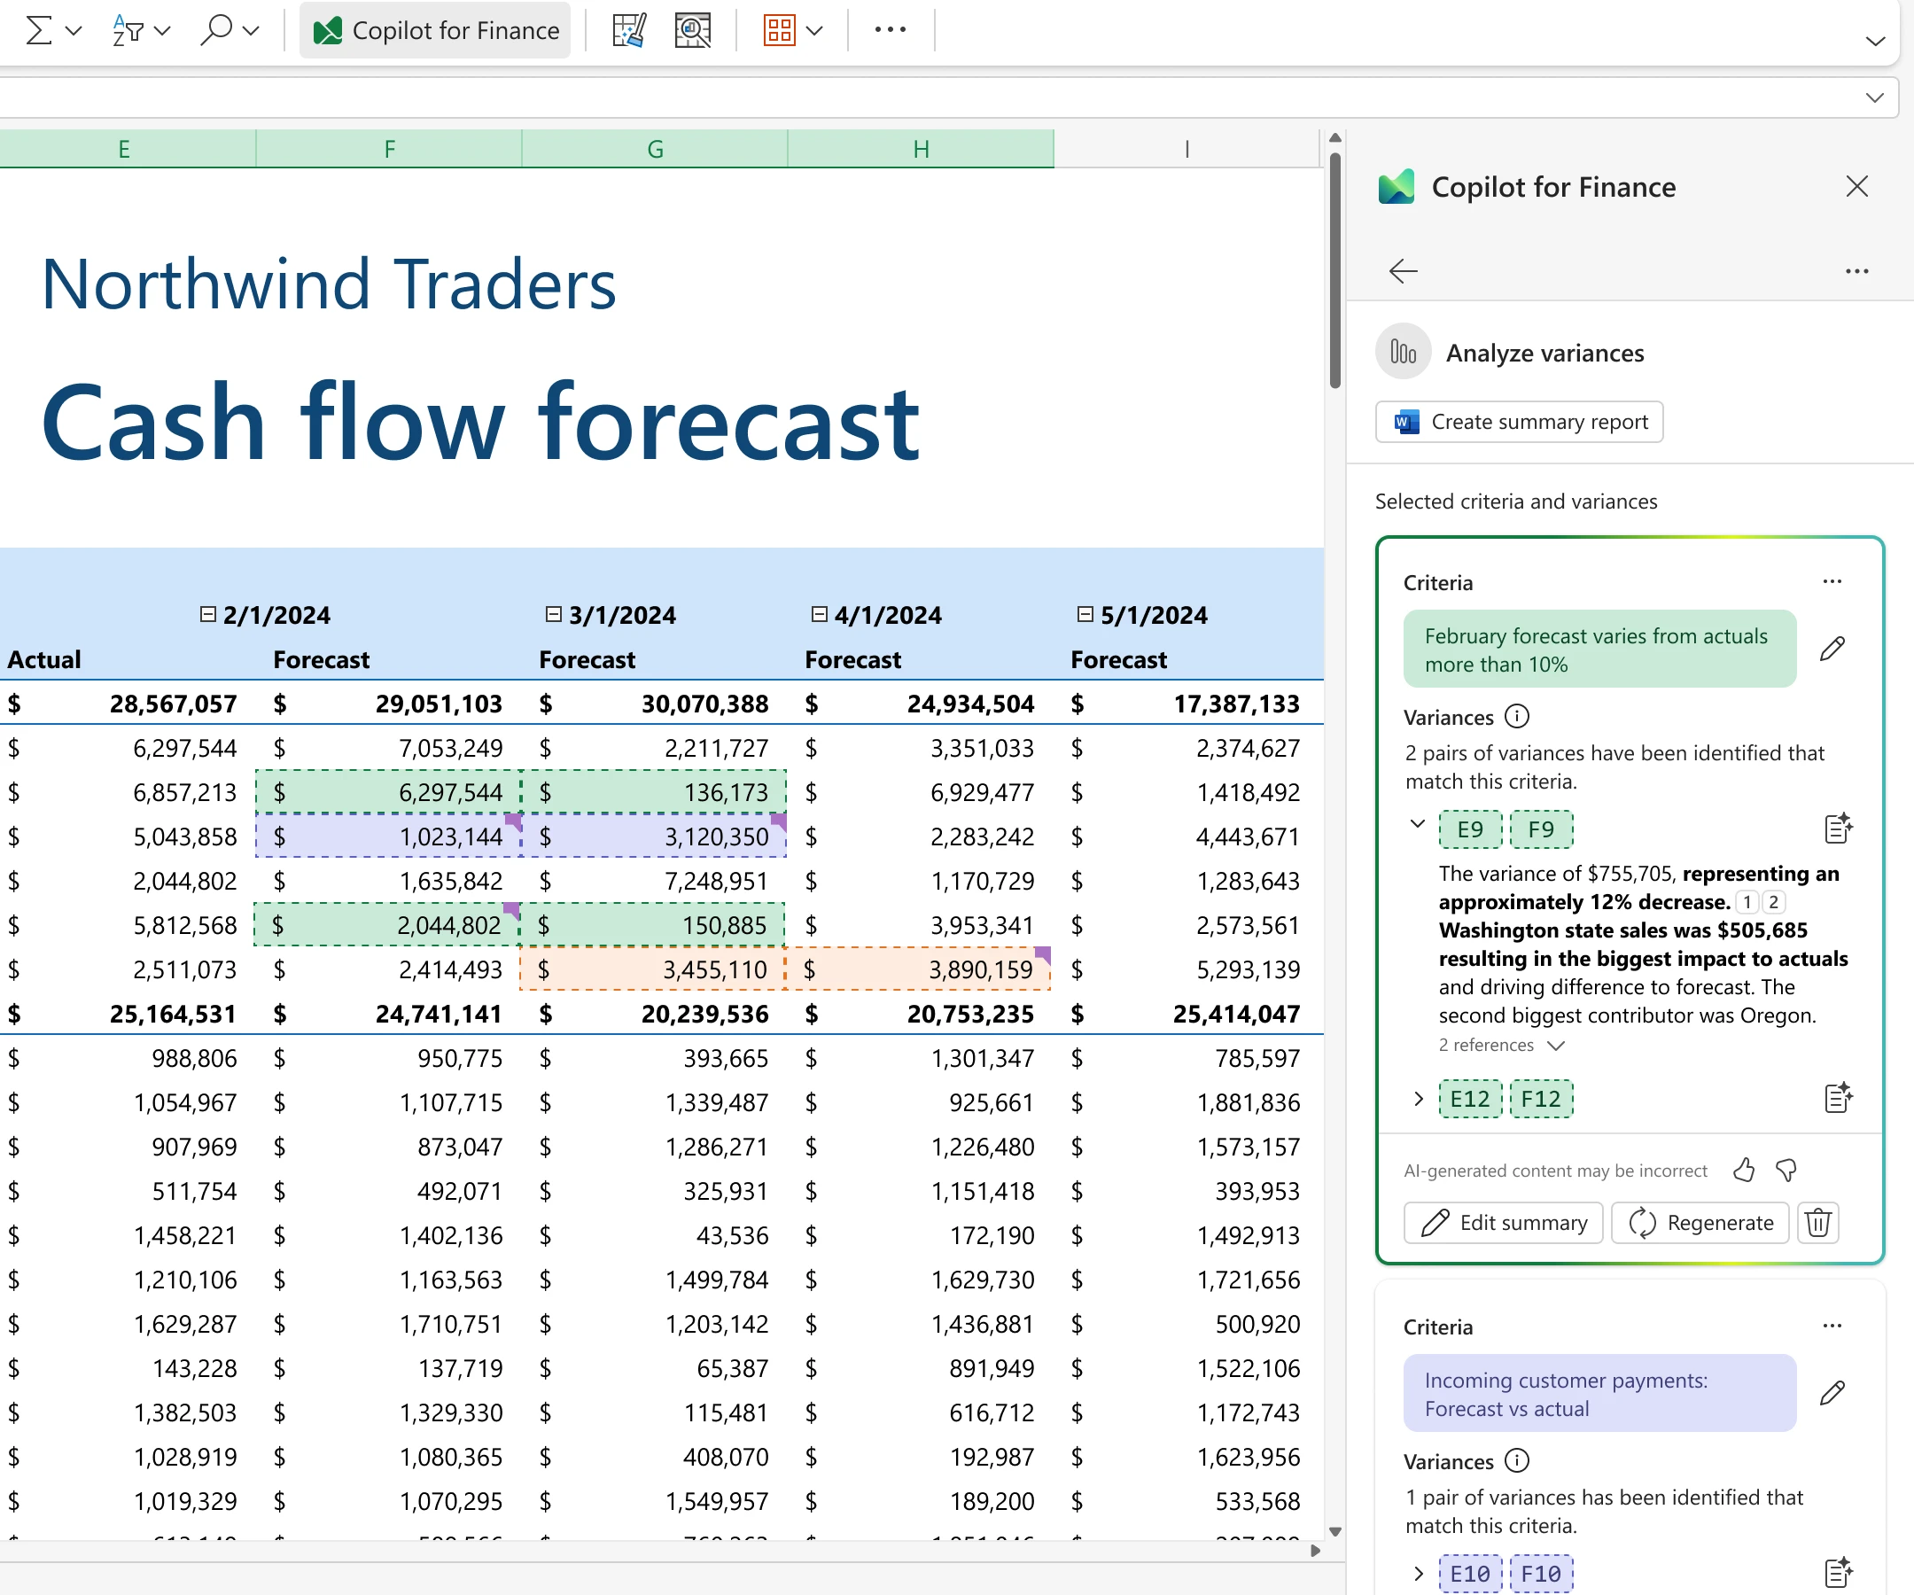Click Create summary report
Image resolution: width=1914 pixels, height=1595 pixels.
coord(1519,421)
